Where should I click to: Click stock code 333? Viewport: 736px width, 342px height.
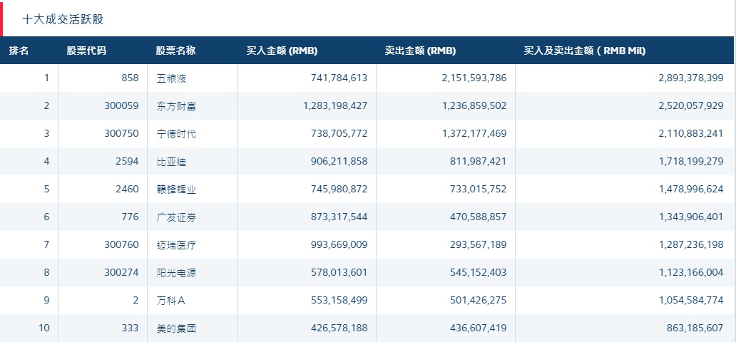(130, 328)
